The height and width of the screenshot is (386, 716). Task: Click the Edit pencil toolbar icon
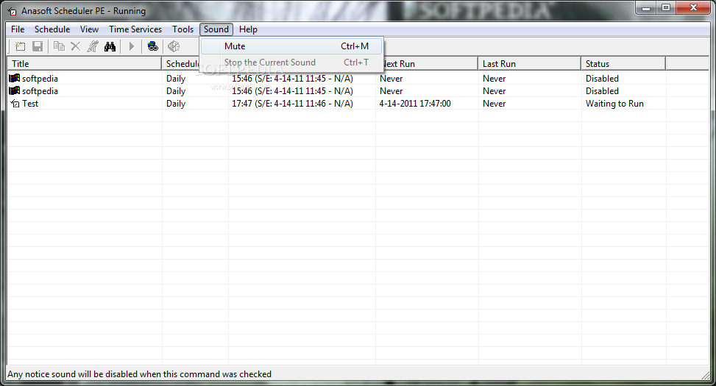(x=93, y=46)
